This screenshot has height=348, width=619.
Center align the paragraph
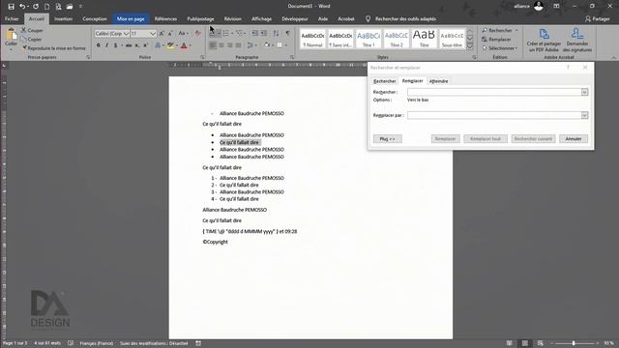coord(221,45)
